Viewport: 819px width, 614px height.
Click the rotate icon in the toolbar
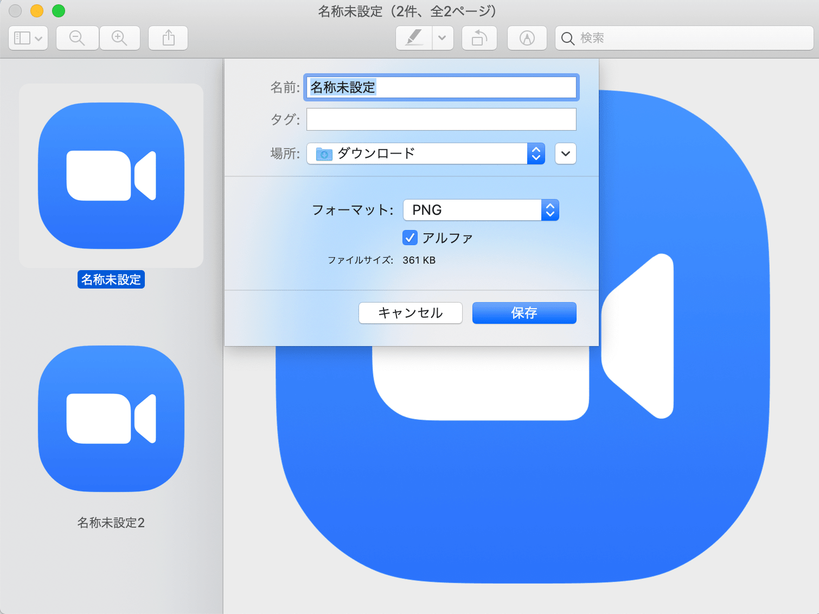(479, 38)
